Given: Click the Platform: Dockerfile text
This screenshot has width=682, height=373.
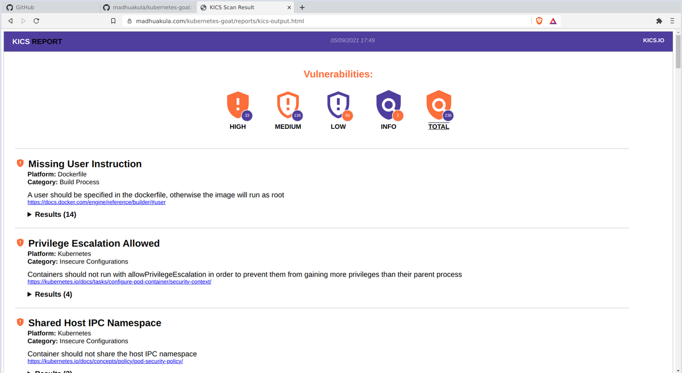Looking at the screenshot, I should point(57,174).
